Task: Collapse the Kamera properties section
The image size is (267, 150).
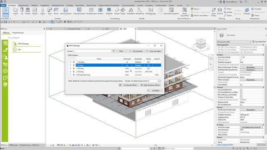Action: [263, 107]
